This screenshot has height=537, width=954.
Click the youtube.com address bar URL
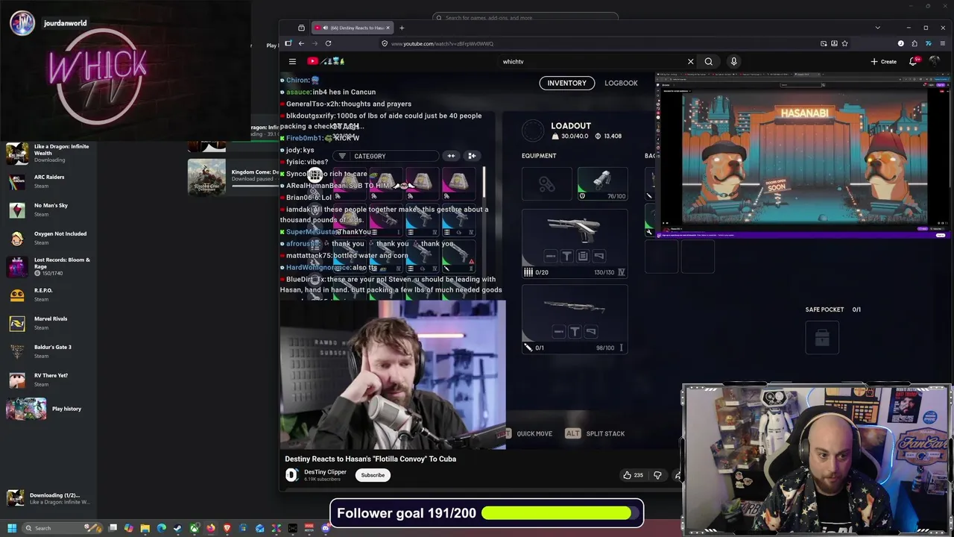click(442, 43)
